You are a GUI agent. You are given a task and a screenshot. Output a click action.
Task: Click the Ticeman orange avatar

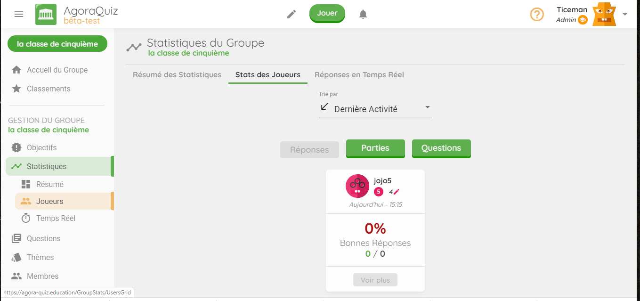point(604,14)
